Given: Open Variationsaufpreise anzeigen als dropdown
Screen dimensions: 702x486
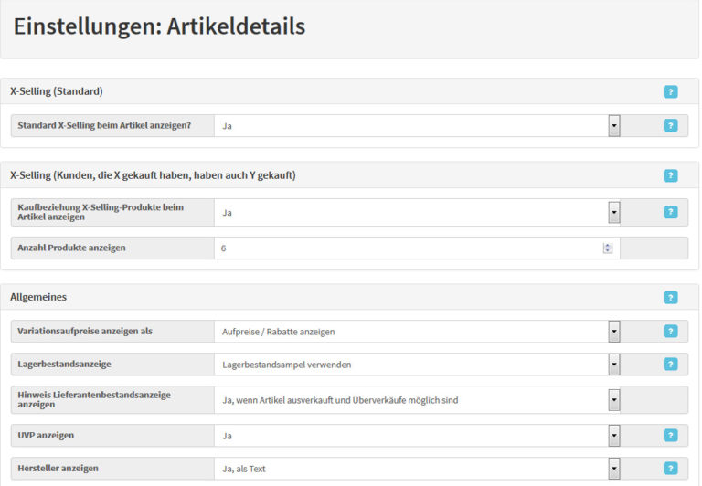Looking at the screenshot, I should tap(613, 331).
